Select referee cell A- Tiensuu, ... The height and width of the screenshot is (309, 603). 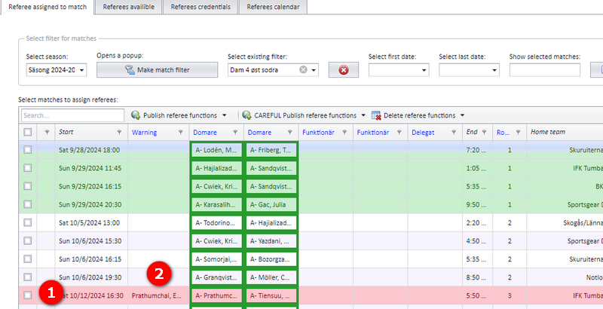271,295
